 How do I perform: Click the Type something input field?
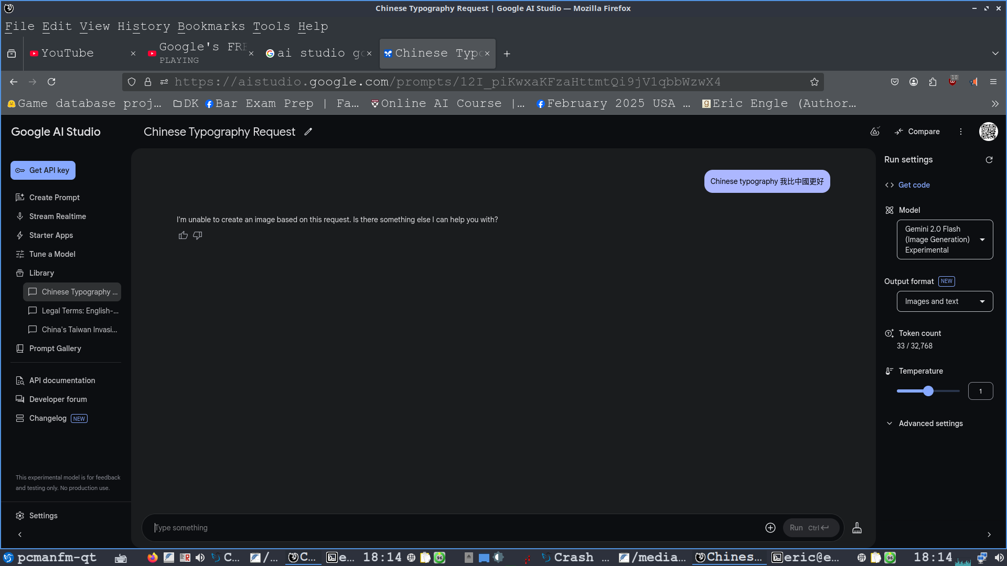click(x=451, y=528)
